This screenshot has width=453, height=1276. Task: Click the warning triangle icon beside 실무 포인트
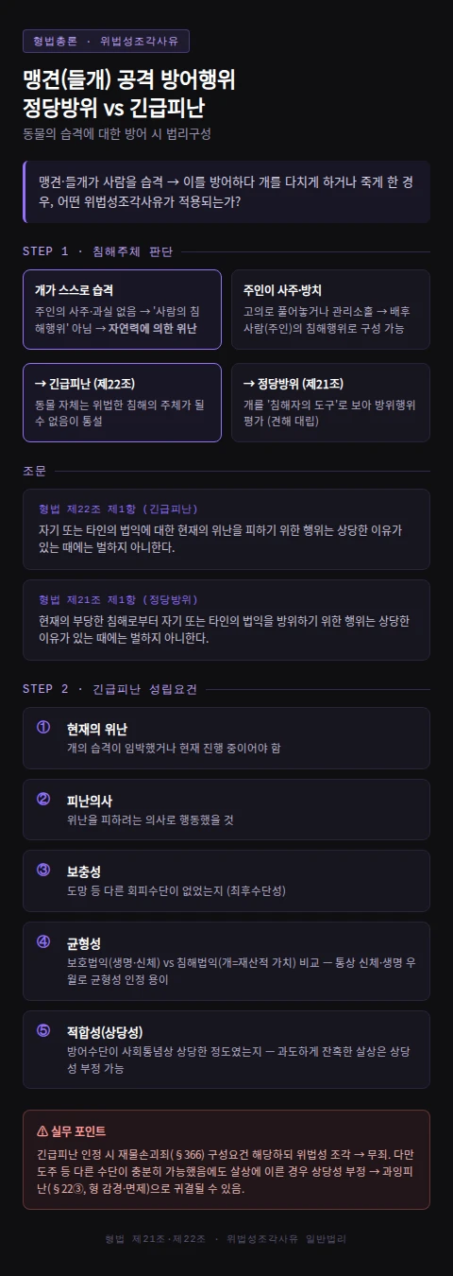click(x=42, y=1130)
